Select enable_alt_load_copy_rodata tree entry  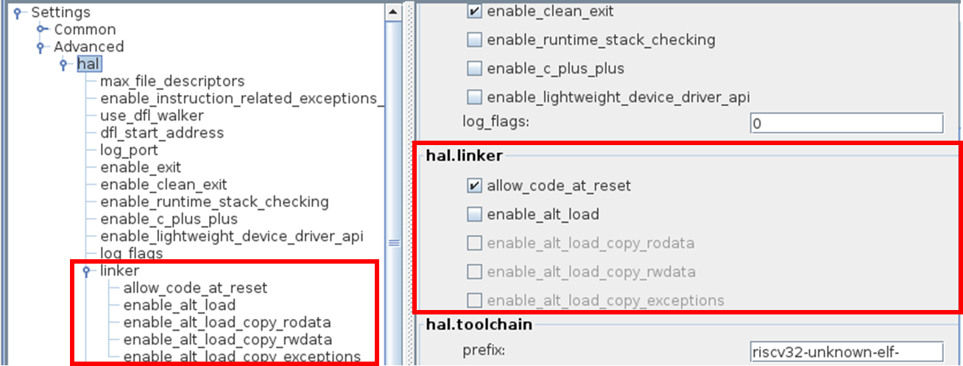[x=227, y=323]
